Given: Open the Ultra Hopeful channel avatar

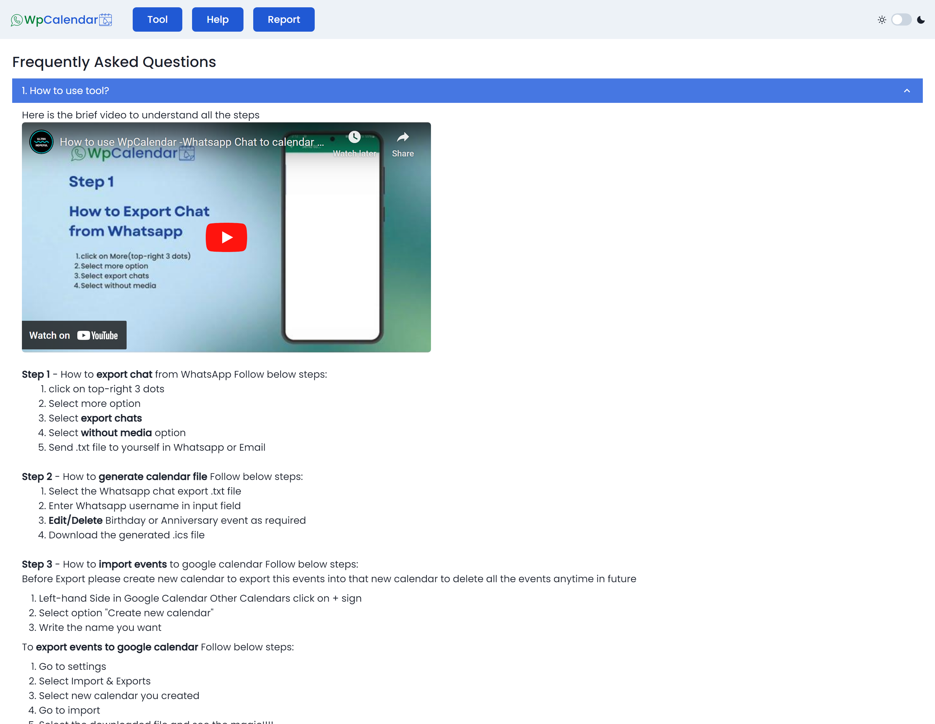Looking at the screenshot, I should point(41,142).
